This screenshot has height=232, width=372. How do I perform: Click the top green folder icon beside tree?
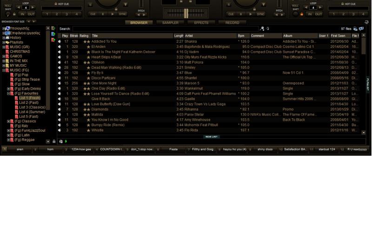tap(53, 29)
